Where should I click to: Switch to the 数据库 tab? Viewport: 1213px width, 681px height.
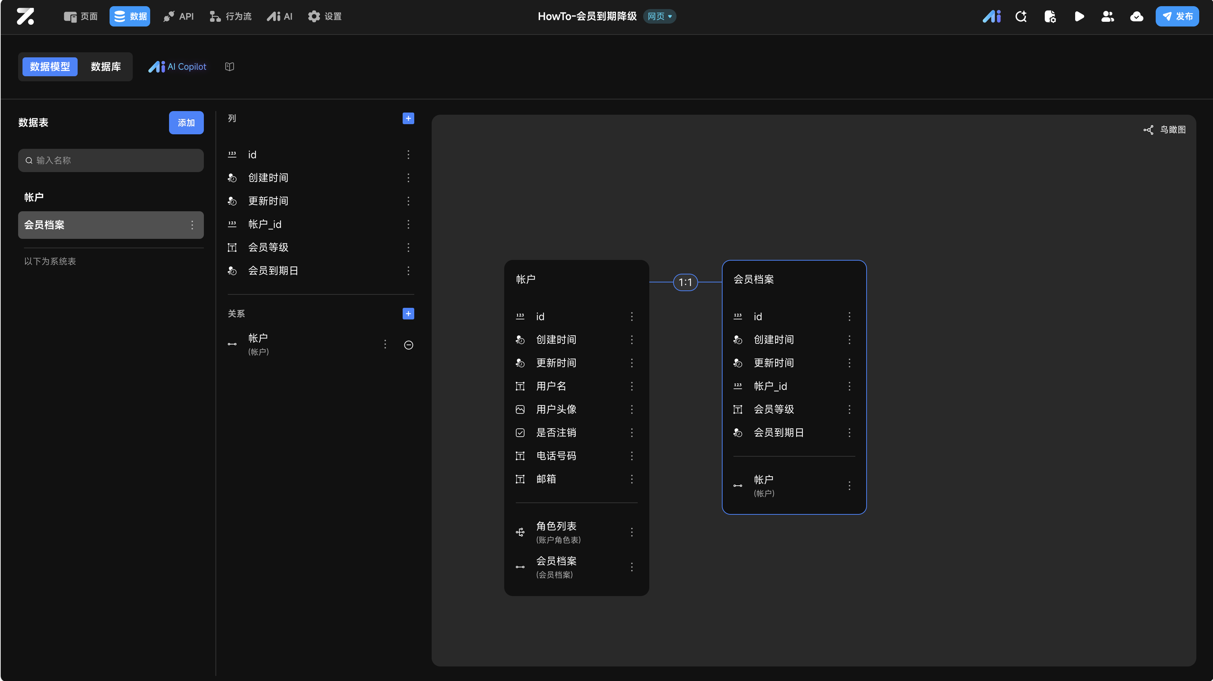pos(106,66)
